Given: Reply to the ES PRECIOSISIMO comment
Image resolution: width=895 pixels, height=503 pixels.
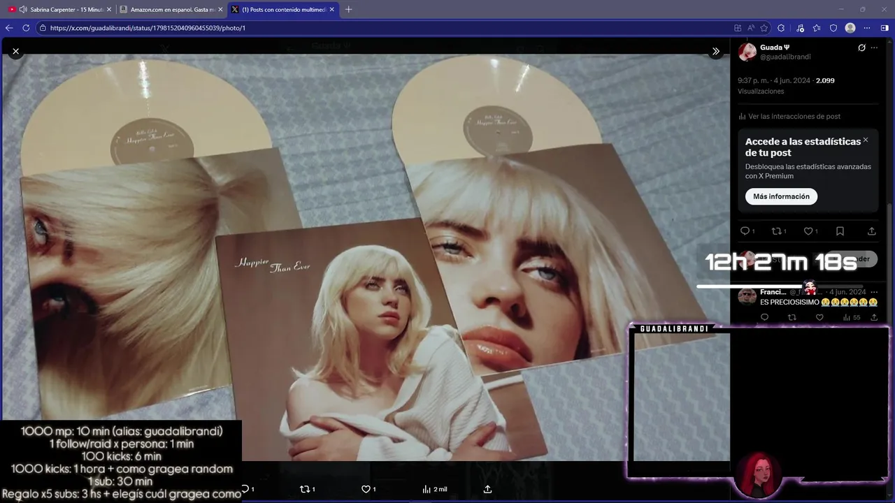Looking at the screenshot, I should pos(764,317).
